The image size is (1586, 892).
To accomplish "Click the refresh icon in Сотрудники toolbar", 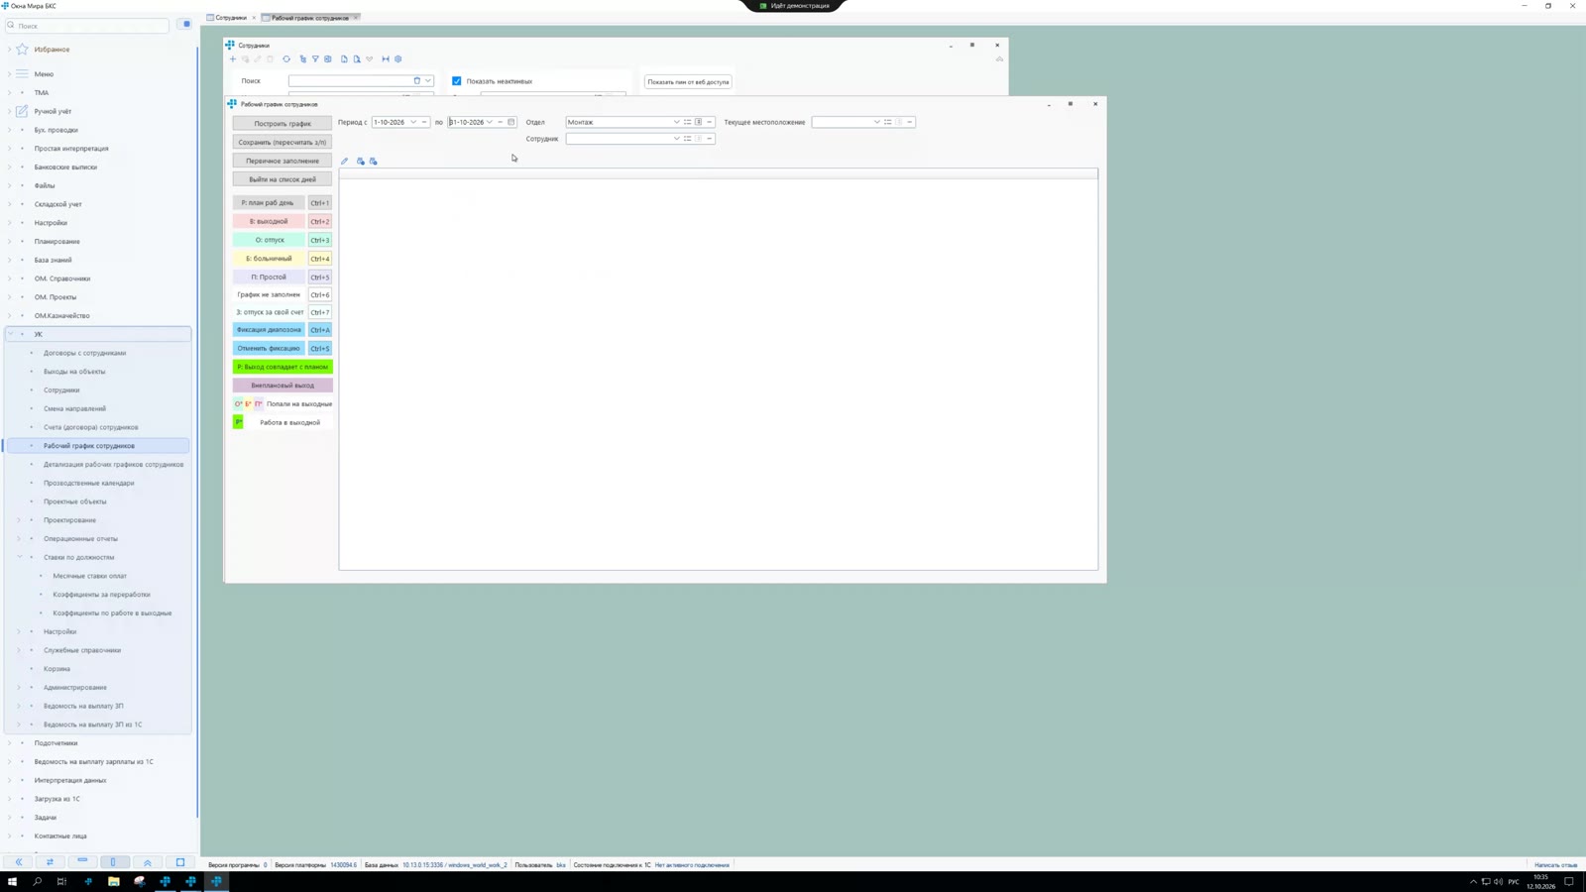I will coord(286,59).
